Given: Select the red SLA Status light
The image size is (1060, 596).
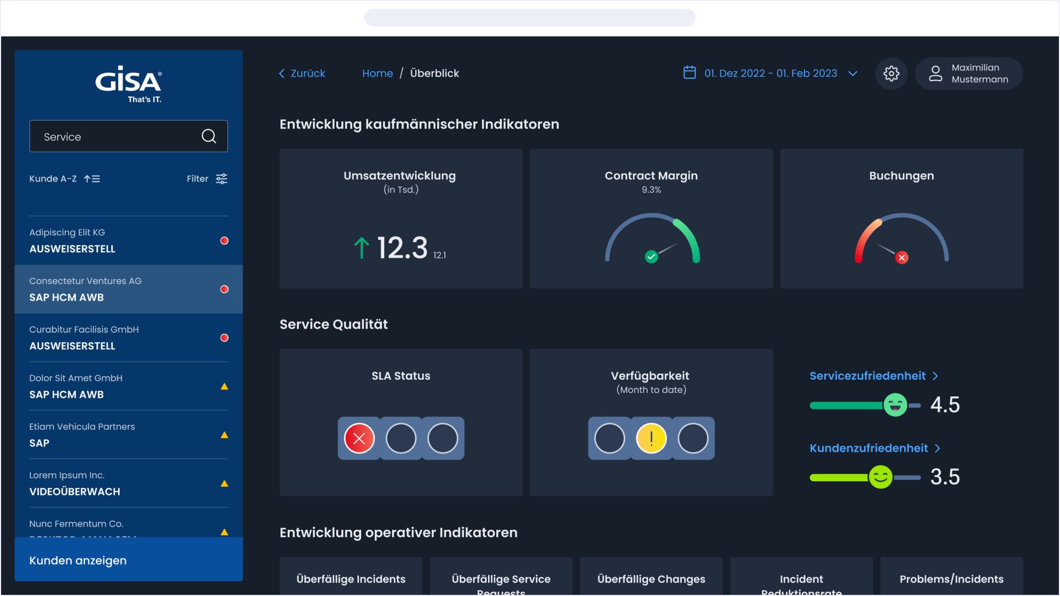Looking at the screenshot, I should pyautogui.click(x=359, y=439).
